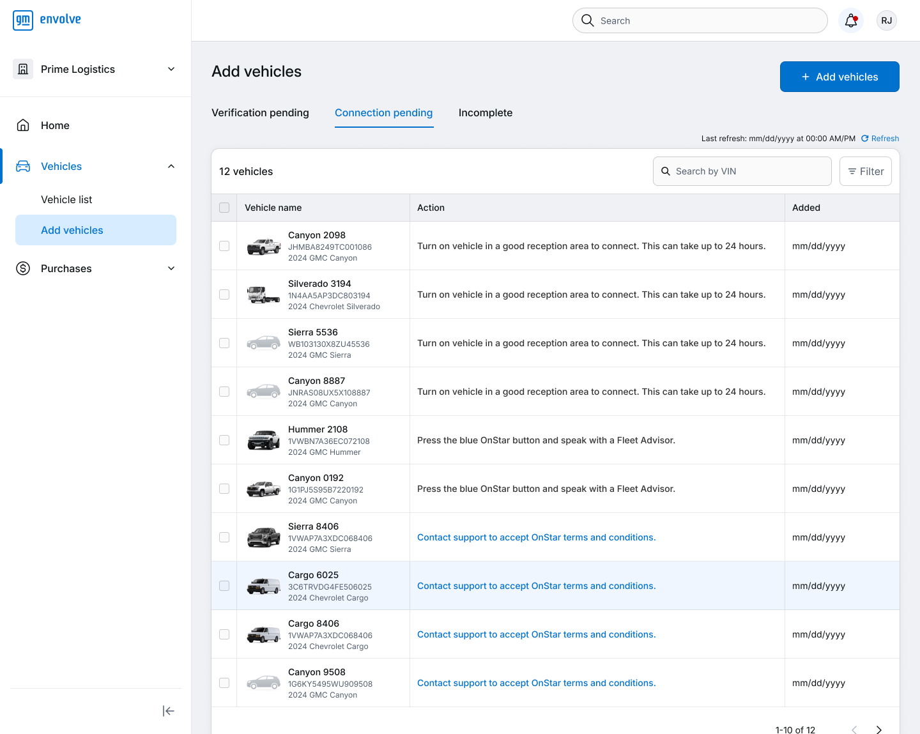
Task: Open Contact support link for Sierra 8406
Action: coord(537,537)
